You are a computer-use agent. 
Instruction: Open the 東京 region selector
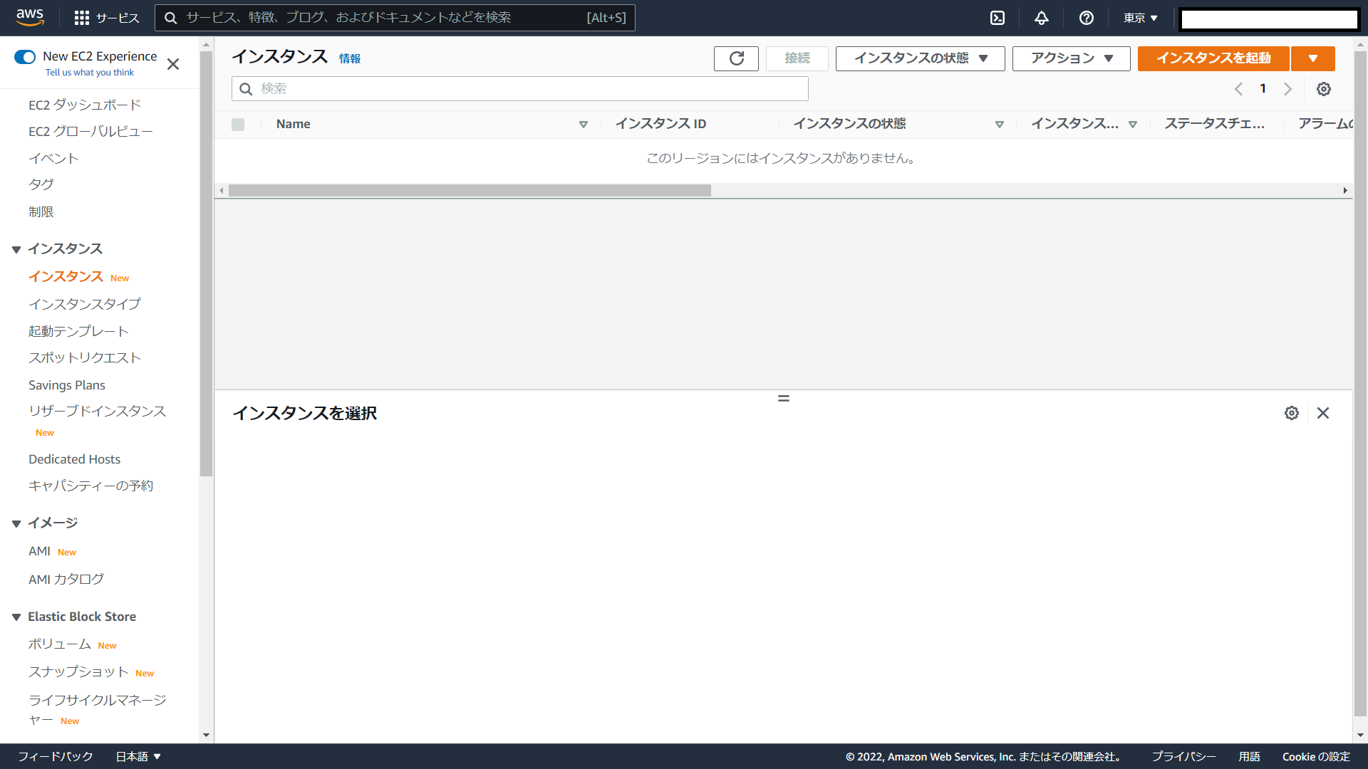(1140, 18)
